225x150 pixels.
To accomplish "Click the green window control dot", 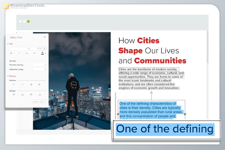I will 28,21.
